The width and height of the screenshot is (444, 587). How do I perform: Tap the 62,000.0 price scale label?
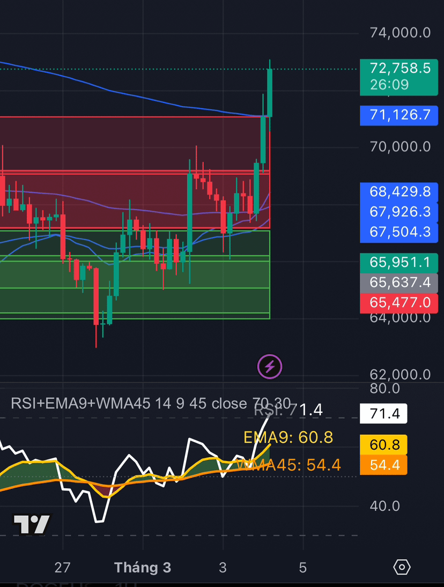click(400, 374)
